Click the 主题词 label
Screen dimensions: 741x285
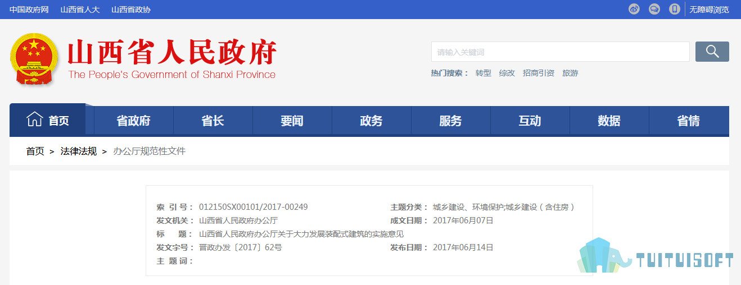coord(175,261)
